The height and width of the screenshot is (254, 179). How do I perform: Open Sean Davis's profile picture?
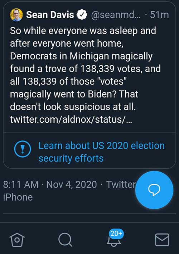tap(16, 15)
